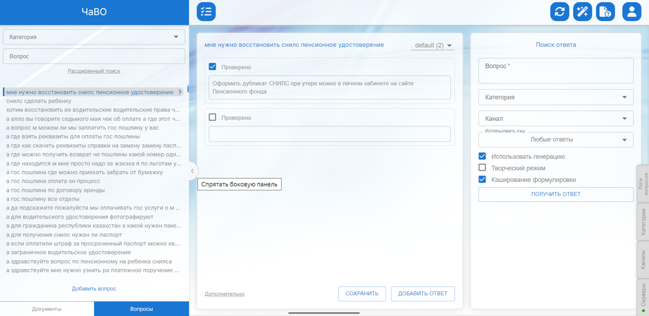This screenshot has height=316, width=649.
Task: Uncheck the first Проверено checkbox
Action: point(212,67)
